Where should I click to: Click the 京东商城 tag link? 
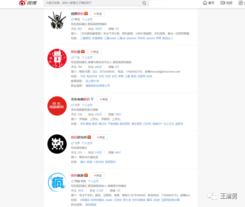pyautogui.click(x=86, y=124)
